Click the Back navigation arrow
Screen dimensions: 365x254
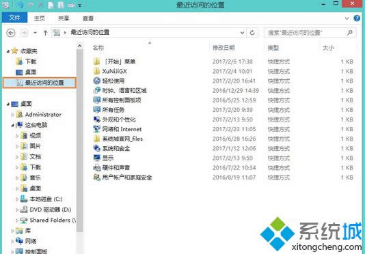(x=11, y=33)
